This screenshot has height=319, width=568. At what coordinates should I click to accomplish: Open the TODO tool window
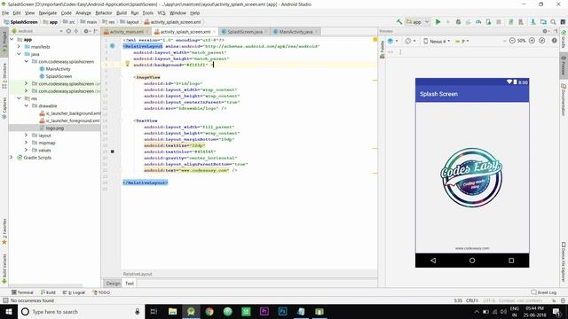point(101,292)
